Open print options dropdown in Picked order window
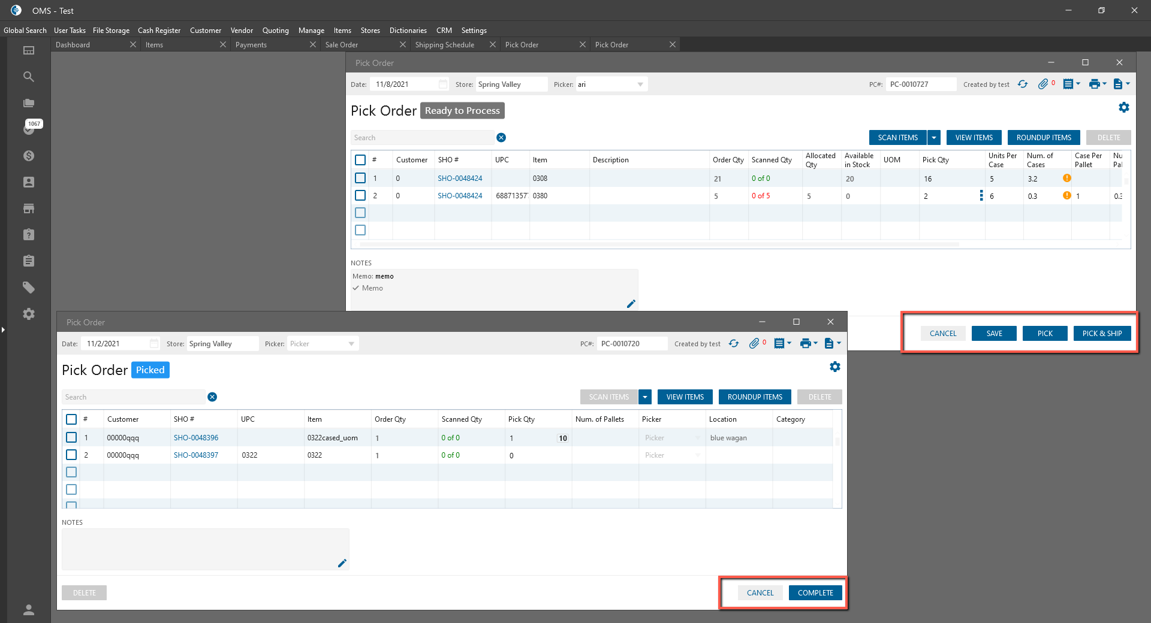Screen dimensions: 1151x623 click(808, 343)
